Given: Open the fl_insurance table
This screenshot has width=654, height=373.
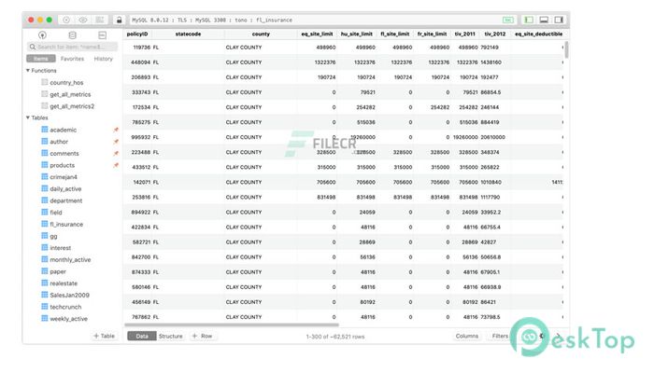Looking at the screenshot, I should coord(66,224).
